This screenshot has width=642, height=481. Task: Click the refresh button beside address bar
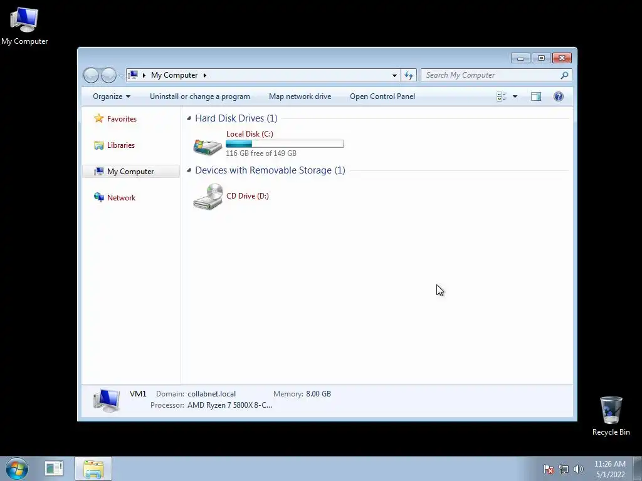tap(409, 75)
